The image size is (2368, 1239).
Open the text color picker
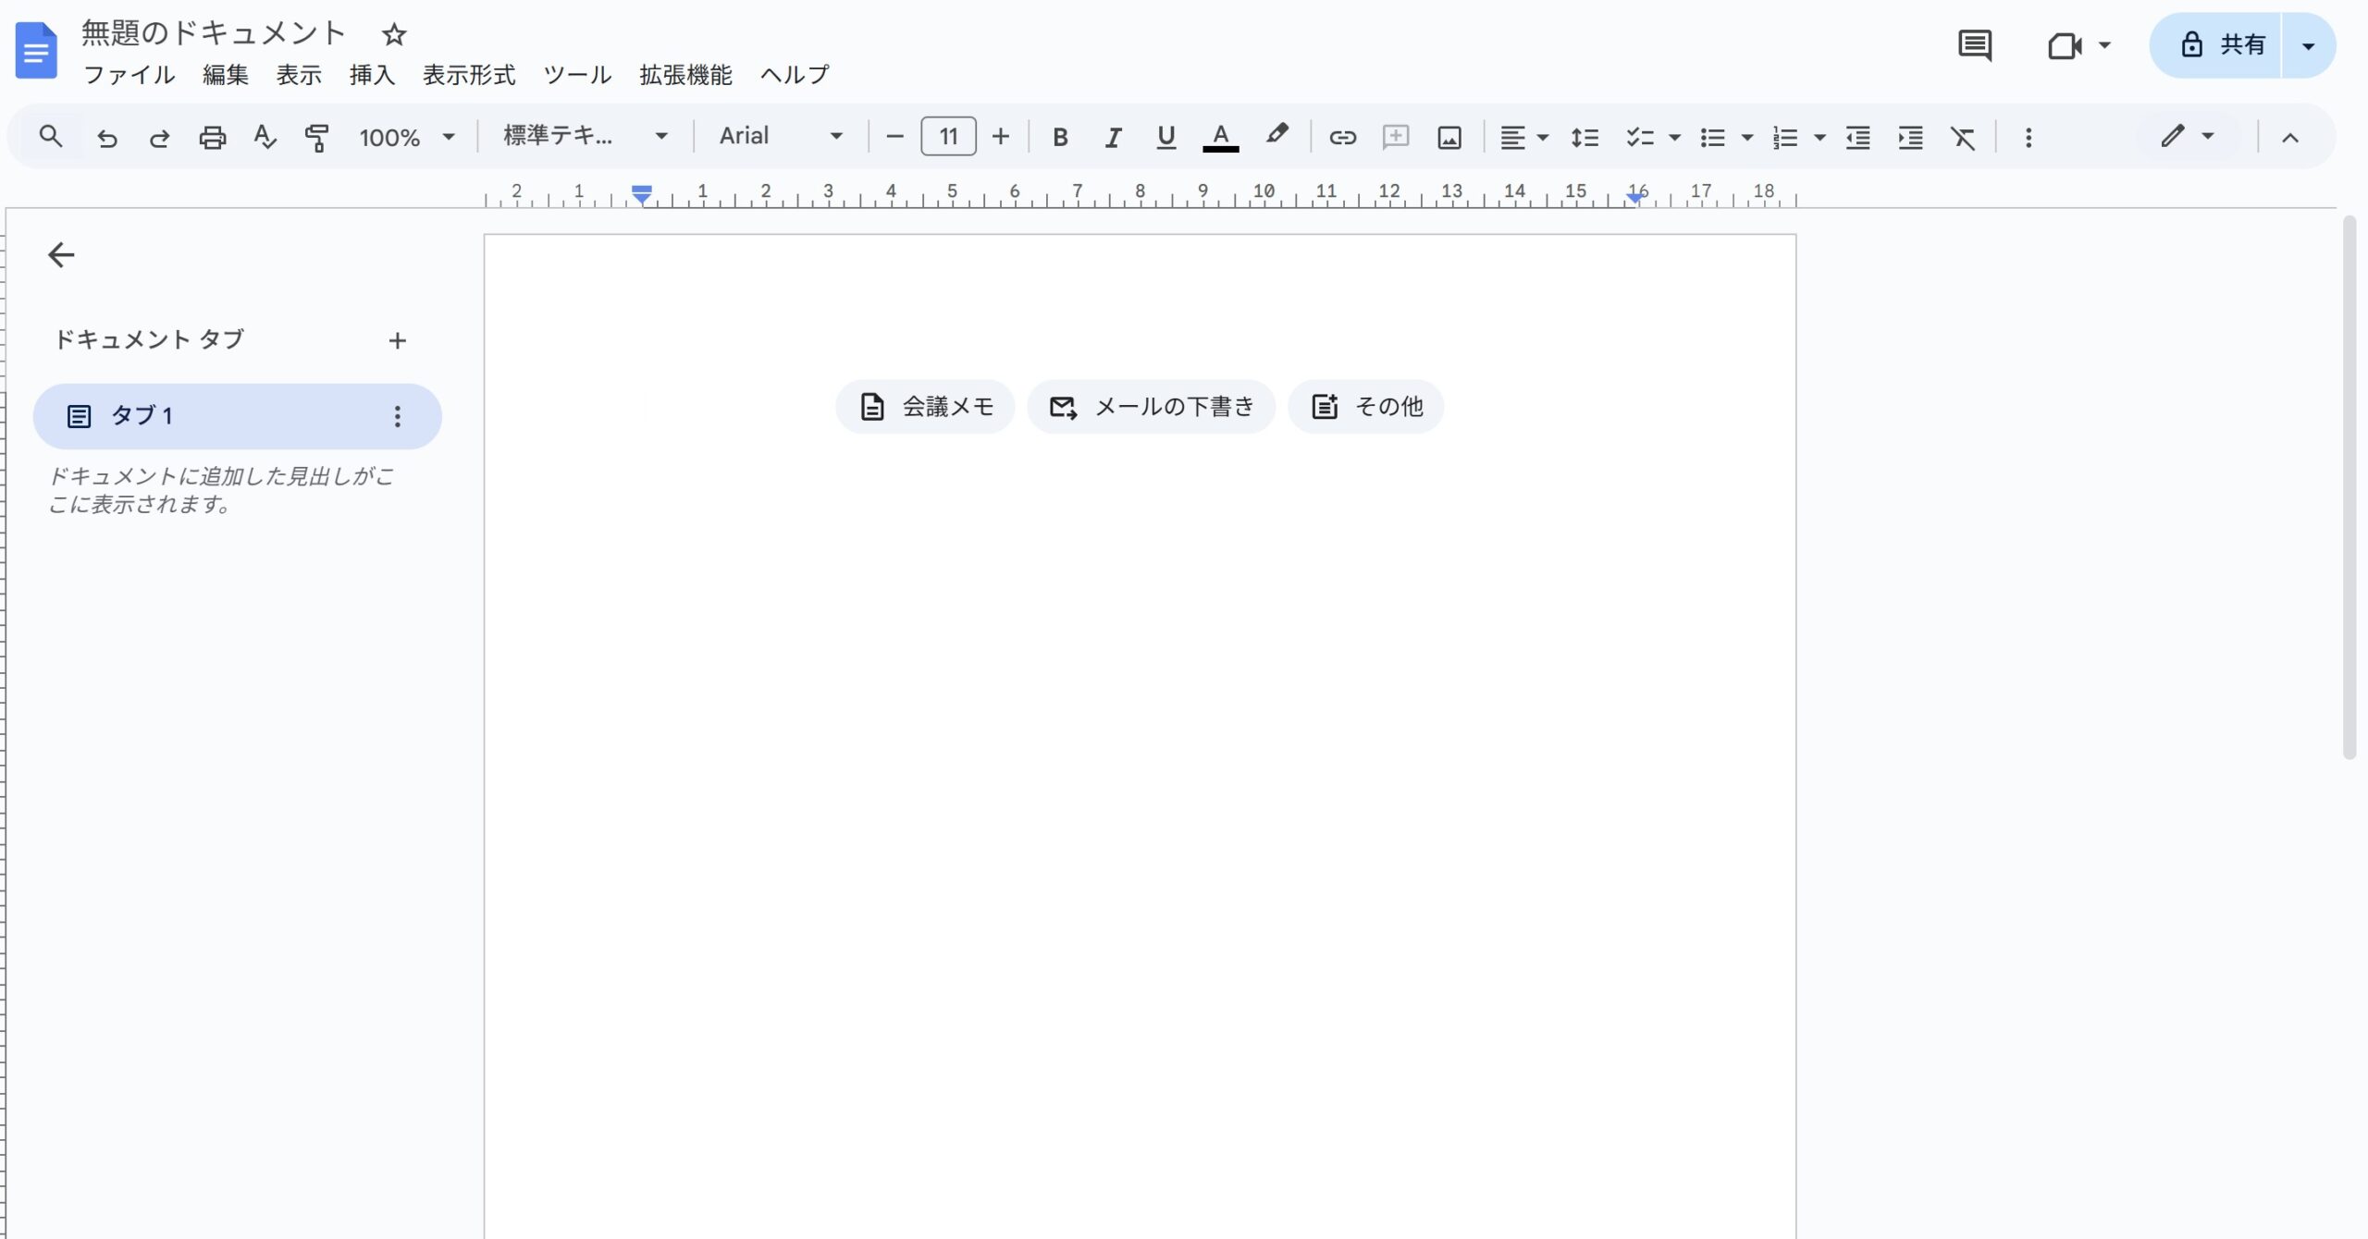[1220, 138]
